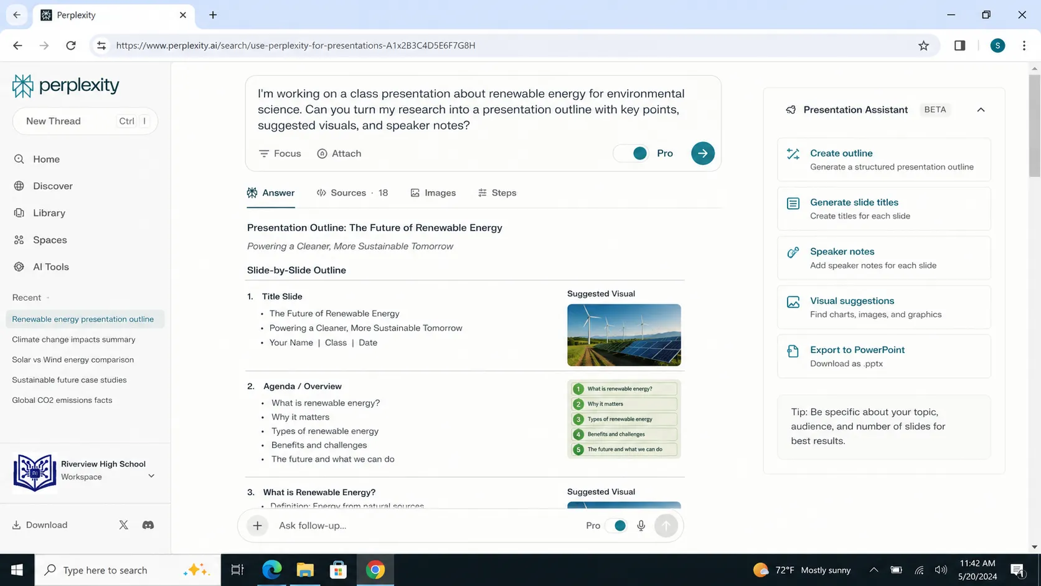Open Windows Start menu
The height and width of the screenshot is (586, 1041).
(x=17, y=570)
